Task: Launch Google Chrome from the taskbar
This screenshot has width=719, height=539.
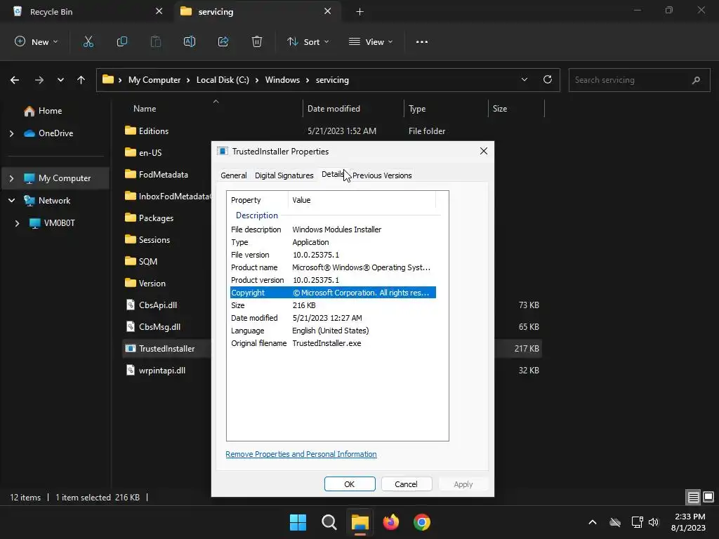Action: 422,522
